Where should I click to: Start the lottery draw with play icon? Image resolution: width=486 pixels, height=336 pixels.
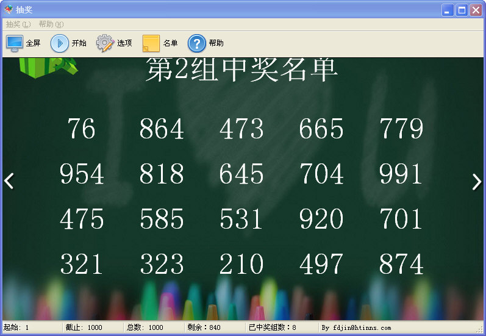pyautogui.click(x=60, y=43)
